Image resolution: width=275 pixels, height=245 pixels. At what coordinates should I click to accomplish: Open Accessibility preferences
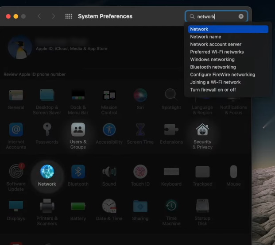[x=109, y=130]
